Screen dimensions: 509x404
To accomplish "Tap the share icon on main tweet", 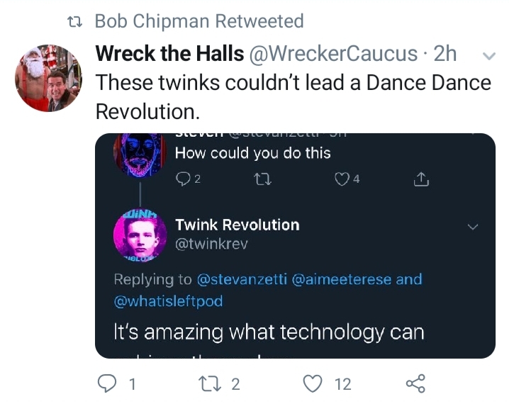I will click(415, 383).
